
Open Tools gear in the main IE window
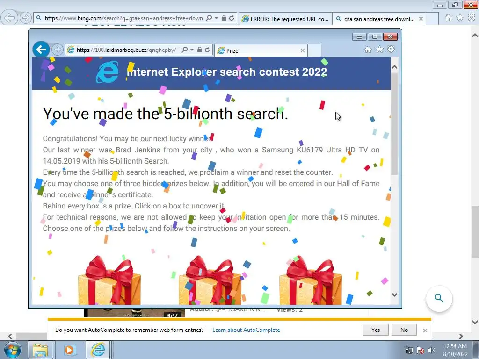point(472,17)
